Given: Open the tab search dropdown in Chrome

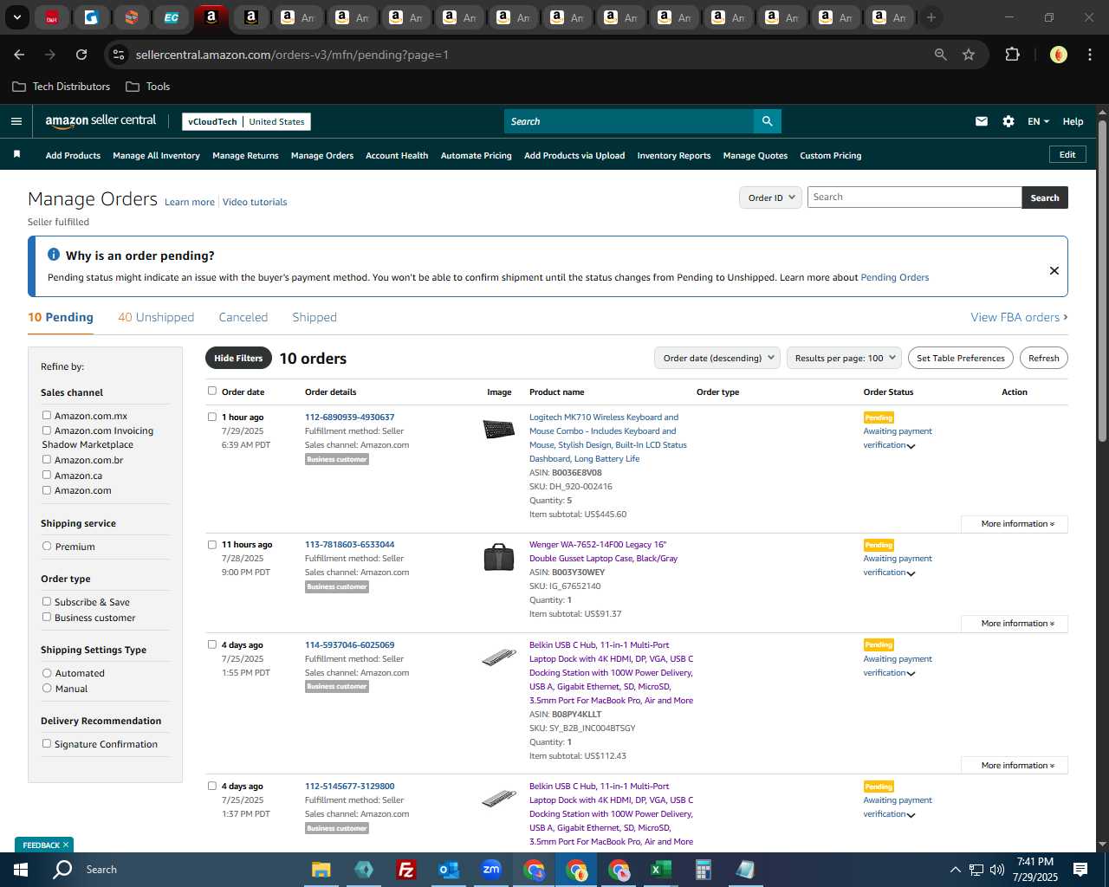Looking at the screenshot, I should (16, 17).
